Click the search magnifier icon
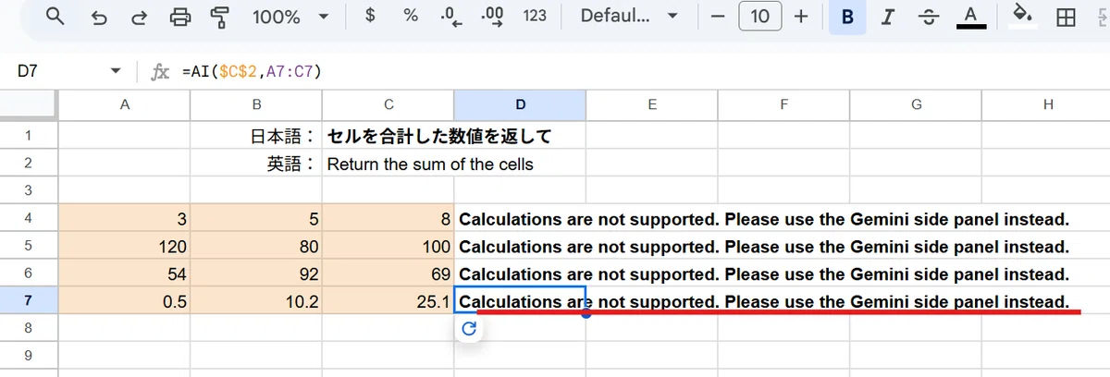1110x377 pixels. pos(55,16)
